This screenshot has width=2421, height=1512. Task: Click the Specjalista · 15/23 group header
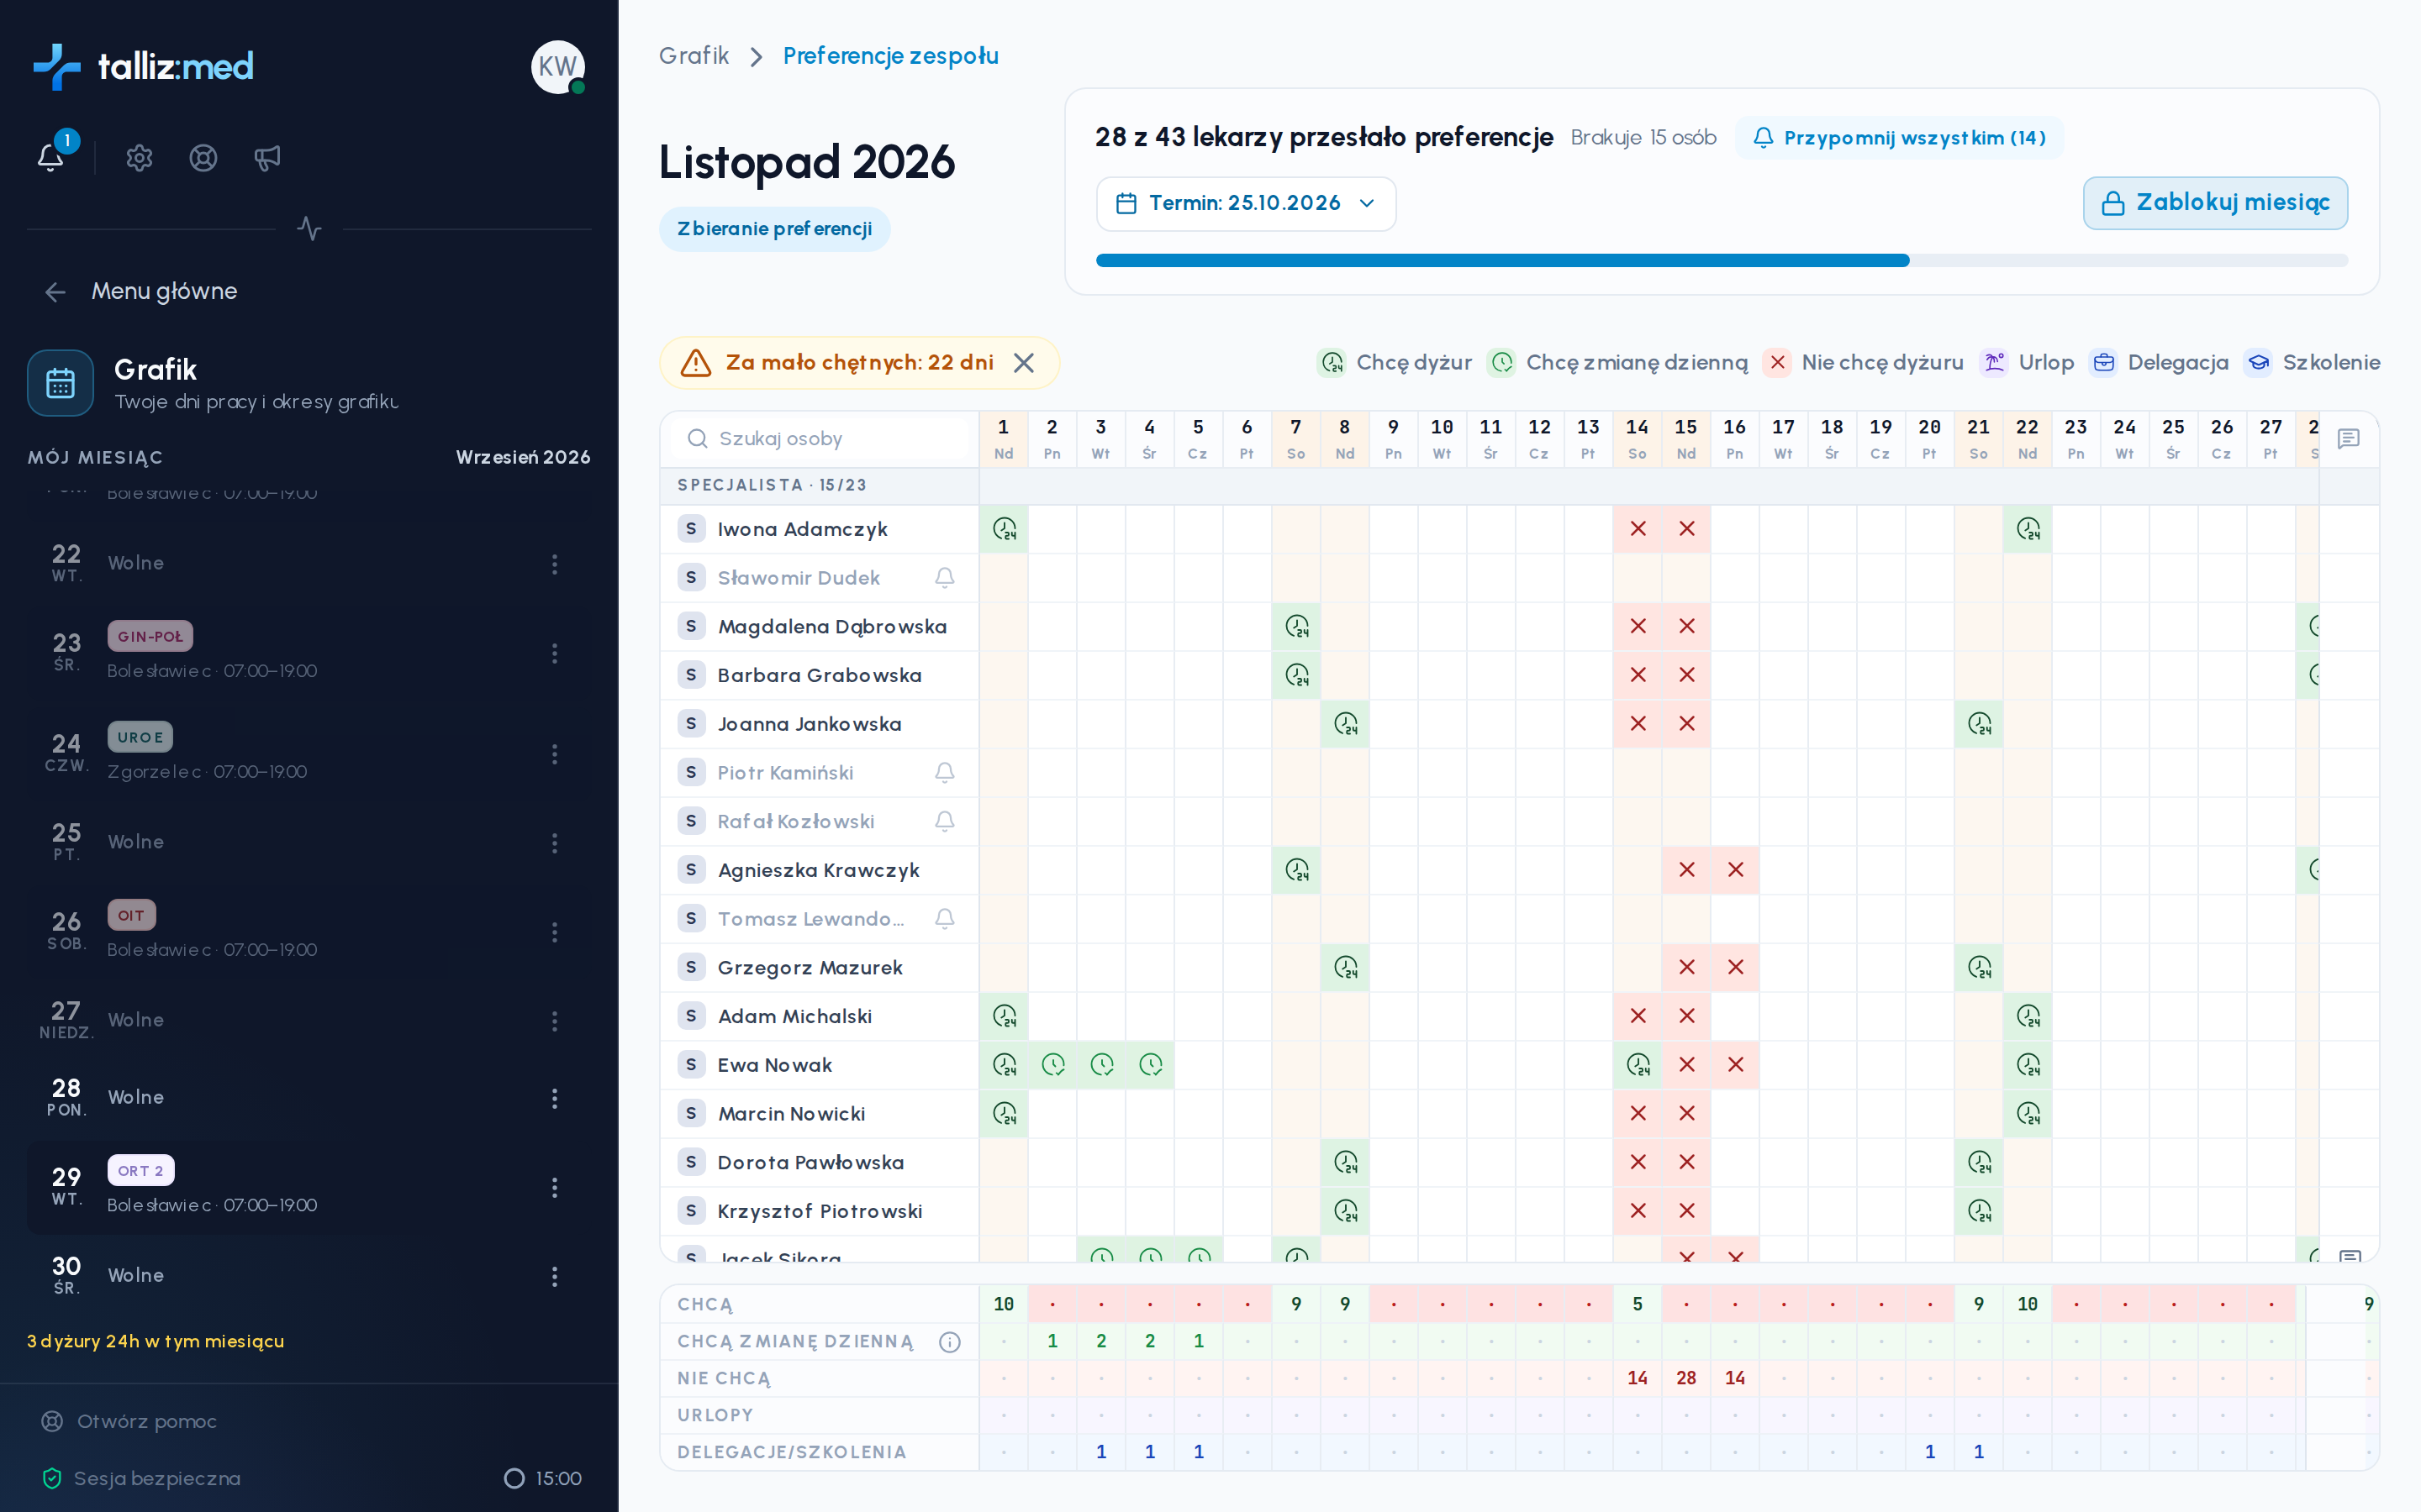coord(772,485)
